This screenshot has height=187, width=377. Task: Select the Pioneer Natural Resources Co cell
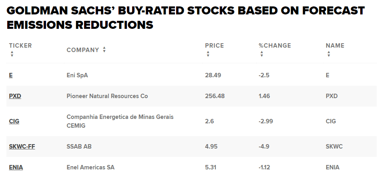click(x=107, y=96)
